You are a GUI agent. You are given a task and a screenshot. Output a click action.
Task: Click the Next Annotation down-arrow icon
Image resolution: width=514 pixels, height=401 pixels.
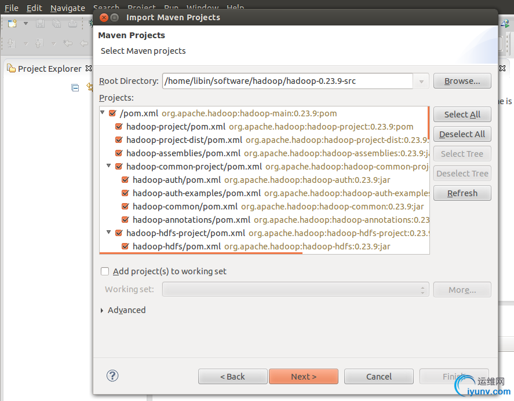[x=11, y=43]
